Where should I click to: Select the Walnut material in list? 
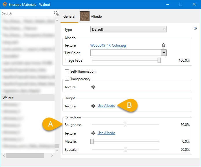click(x=28, y=98)
